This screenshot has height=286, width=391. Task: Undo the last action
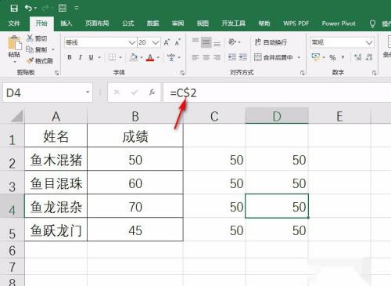click(x=28, y=8)
